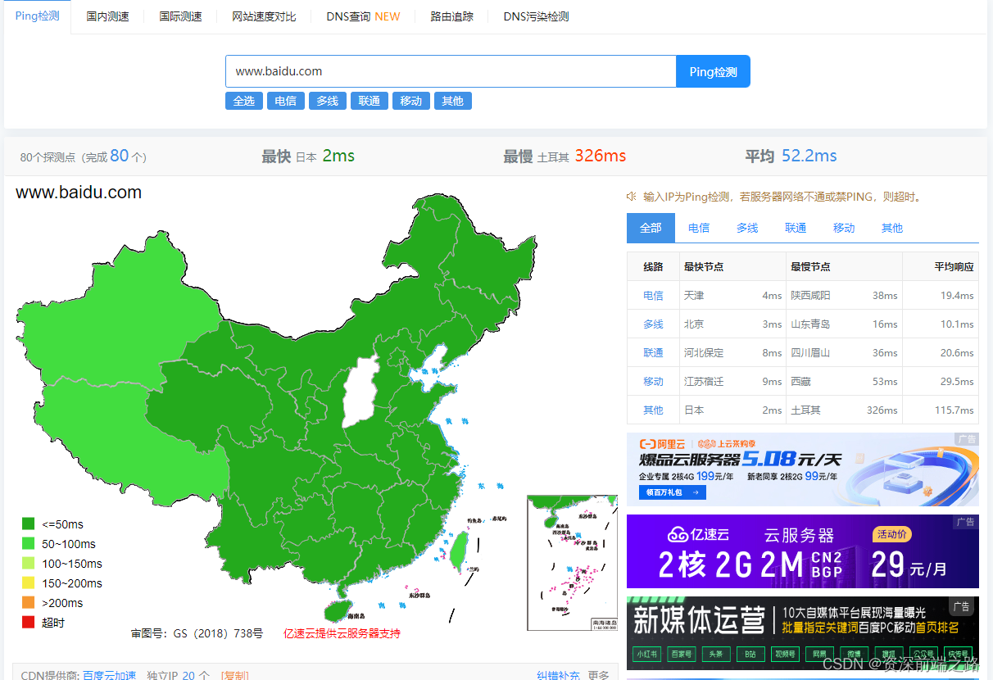Viewport: 993px width, 680px height.
Task: Toggle the 联通 filter under the search box
Action: coord(370,101)
